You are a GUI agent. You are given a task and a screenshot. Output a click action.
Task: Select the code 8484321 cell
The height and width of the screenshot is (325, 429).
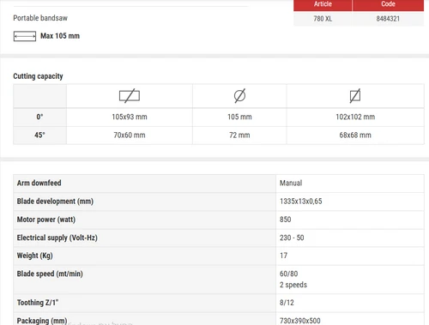388,19
